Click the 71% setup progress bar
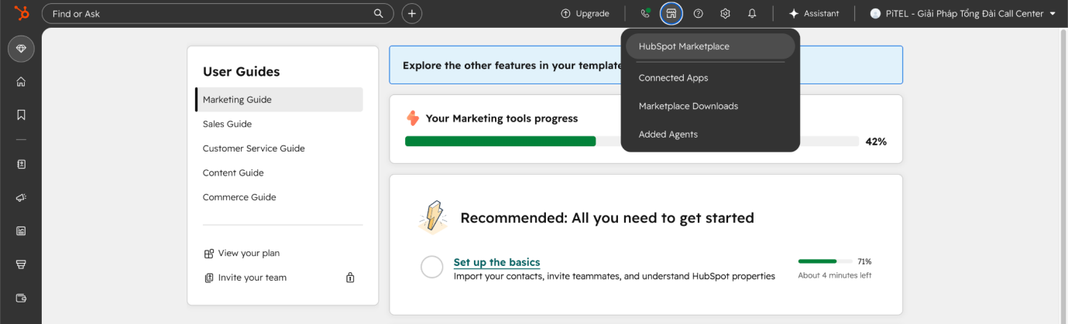The width and height of the screenshot is (1068, 324). (x=825, y=261)
